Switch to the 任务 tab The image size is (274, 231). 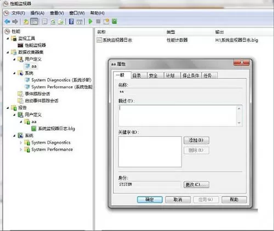coord(209,76)
